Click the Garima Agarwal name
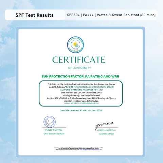Screen dimensions: 163x163 (107, 130)
